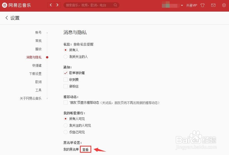Select 帐号 in settings sidebar
This screenshot has height=155, width=229.
tap(38, 32)
